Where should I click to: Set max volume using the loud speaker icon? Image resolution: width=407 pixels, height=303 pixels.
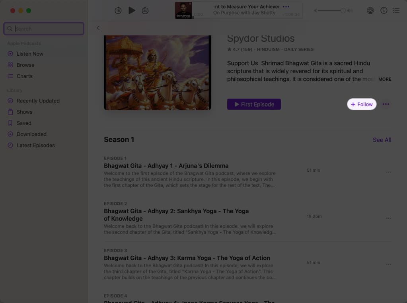350,11
